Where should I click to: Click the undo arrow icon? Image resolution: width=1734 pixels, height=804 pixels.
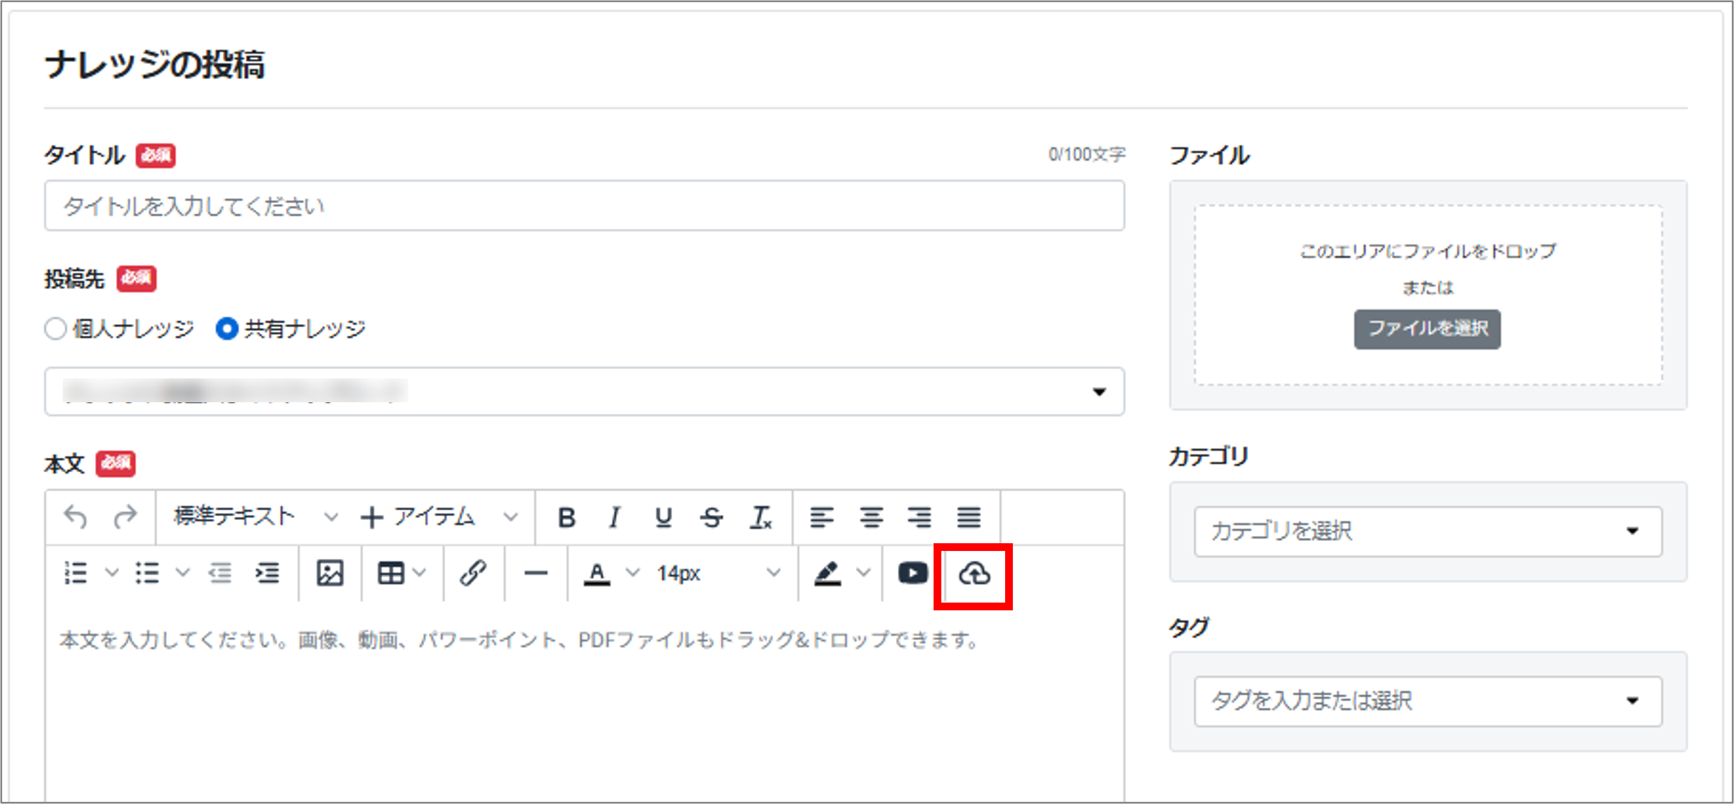[x=75, y=517]
